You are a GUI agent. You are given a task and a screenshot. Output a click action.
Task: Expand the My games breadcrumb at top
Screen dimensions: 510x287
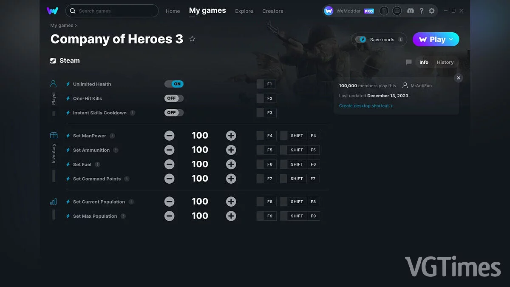tap(61, 26)
